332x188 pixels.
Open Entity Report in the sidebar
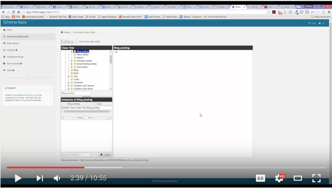pos(13,43)
